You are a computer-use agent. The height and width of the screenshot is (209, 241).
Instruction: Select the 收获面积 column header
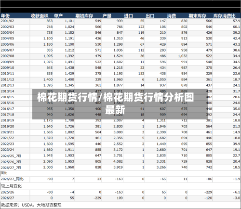coord(40,16)
